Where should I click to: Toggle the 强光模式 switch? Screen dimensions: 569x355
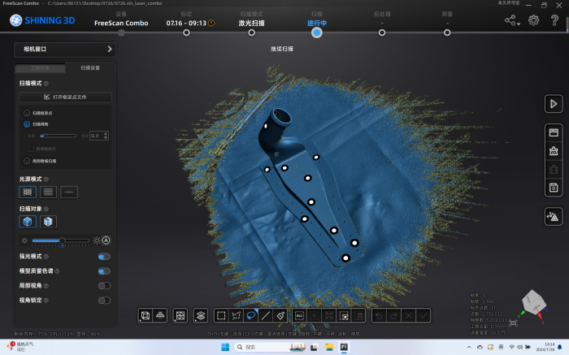104,257
